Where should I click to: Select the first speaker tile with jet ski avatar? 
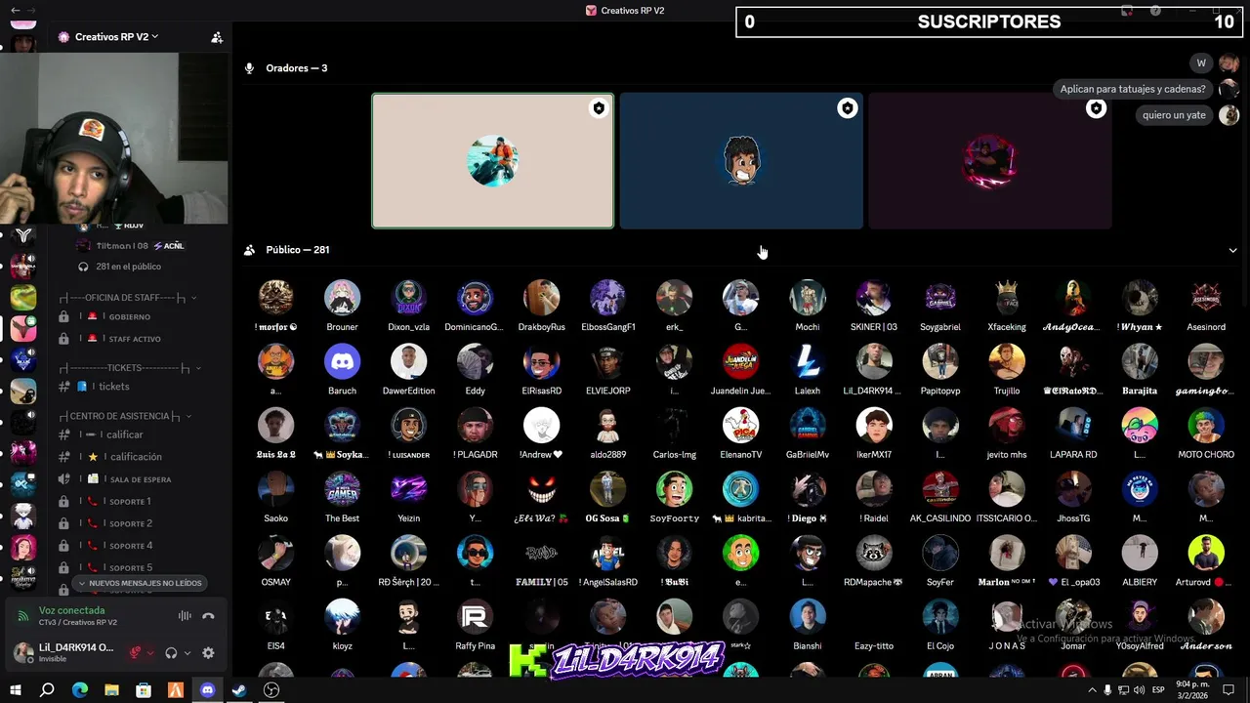[493, 161]
